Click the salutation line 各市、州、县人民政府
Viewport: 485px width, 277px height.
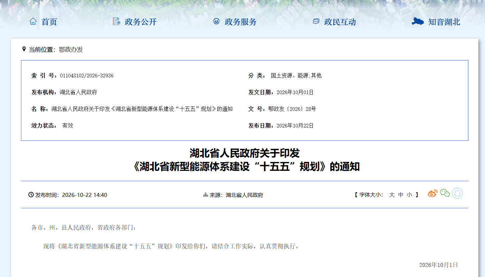coord(84,228)
